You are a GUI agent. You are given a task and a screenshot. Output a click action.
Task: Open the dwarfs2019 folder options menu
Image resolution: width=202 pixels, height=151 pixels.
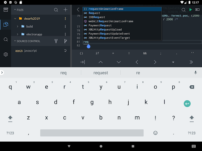click(x=65, y=18)
